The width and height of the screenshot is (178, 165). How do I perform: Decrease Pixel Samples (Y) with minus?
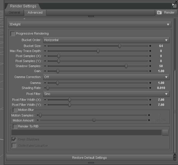click(45, 61)
